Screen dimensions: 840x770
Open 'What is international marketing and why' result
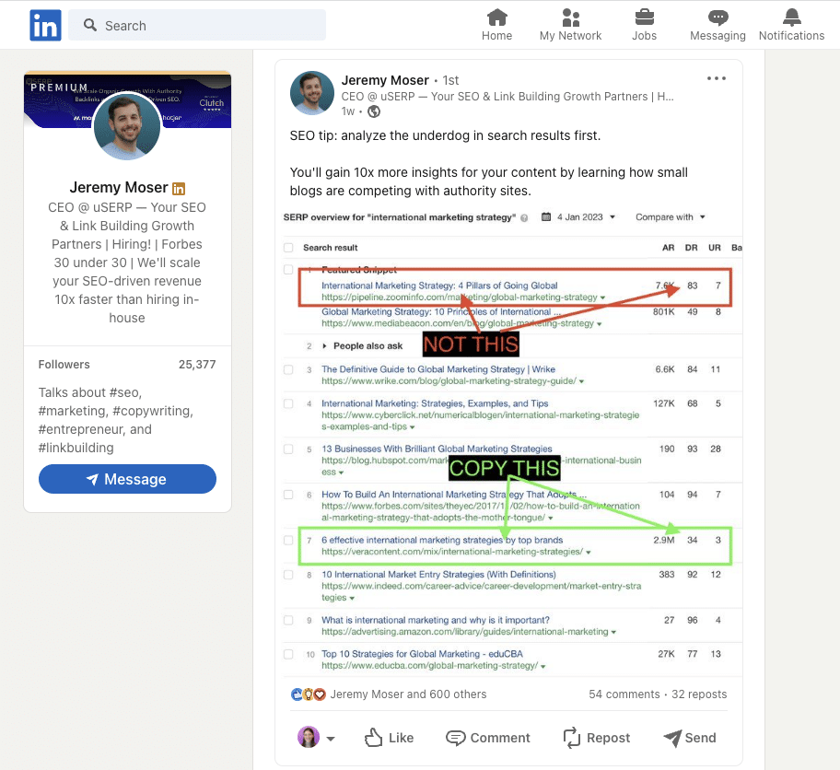436,620
